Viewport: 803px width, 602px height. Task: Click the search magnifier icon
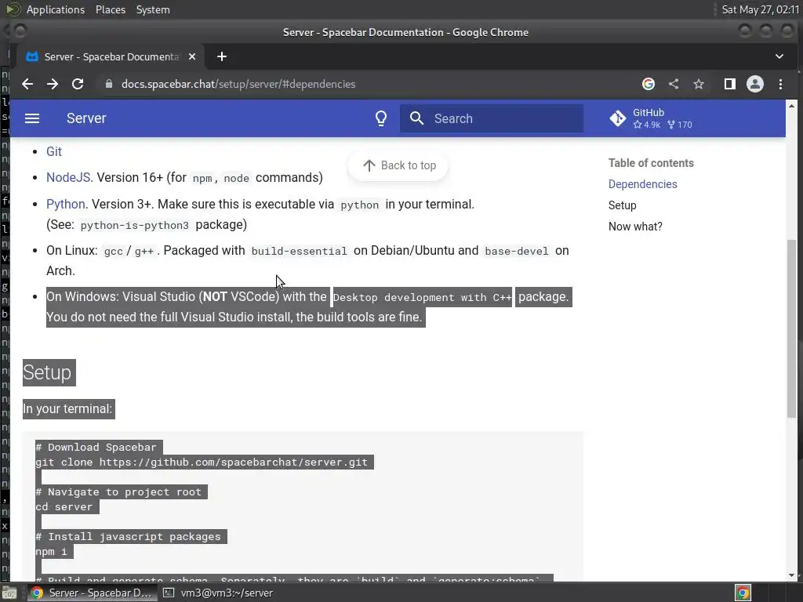417,118
